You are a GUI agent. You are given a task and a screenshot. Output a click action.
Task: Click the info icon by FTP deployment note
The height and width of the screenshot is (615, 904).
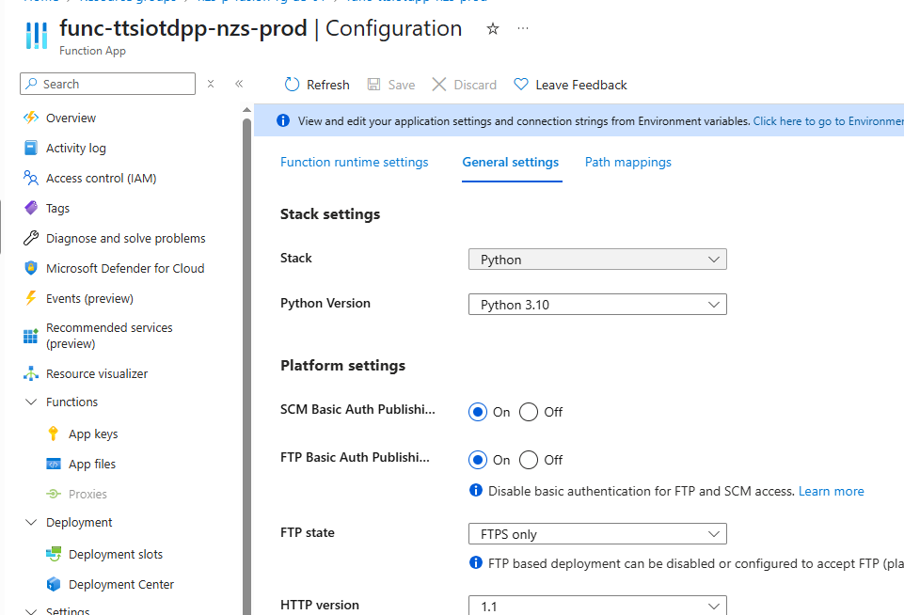click(x=476, y=562)
